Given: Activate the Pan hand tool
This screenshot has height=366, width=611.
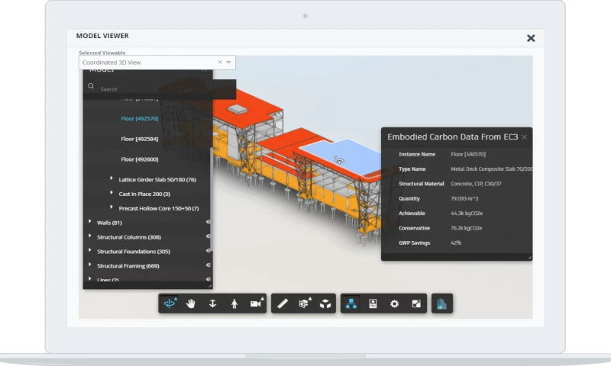Looking at the screenshot, I should coord(191,303).
